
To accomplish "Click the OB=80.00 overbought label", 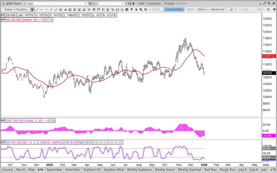I will point(100,142).
